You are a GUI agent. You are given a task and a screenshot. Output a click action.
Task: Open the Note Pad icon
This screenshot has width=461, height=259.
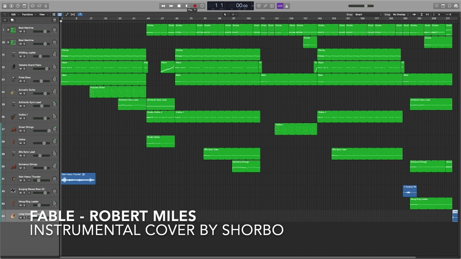coord(443,6)
